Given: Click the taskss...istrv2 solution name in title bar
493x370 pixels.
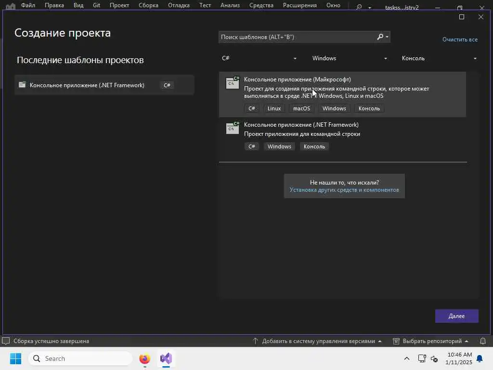Looking at the screenshot, I should coord(402,8).
